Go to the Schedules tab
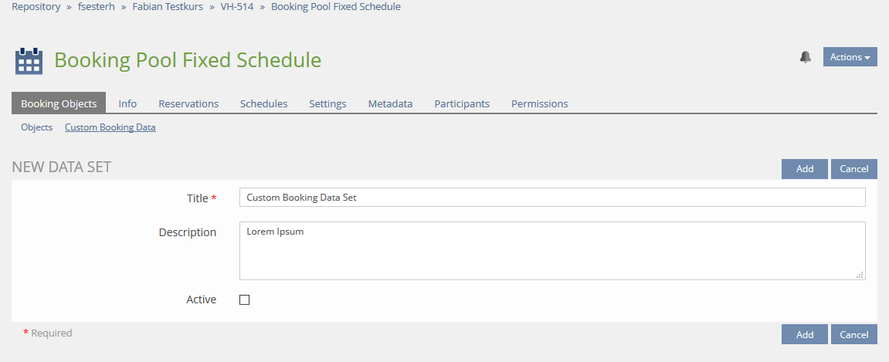This screenshot has height=362, width=889. tap(263, 103)
